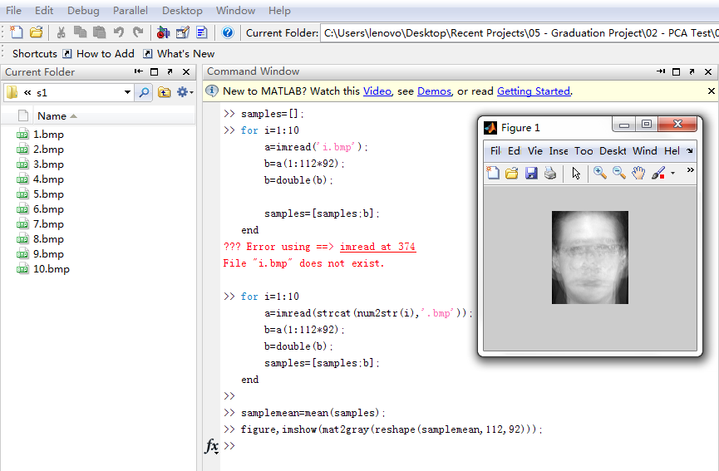Screen dimensions: 719x471
Task: Go up one folder level icon
Action: (x=164, y=92)
